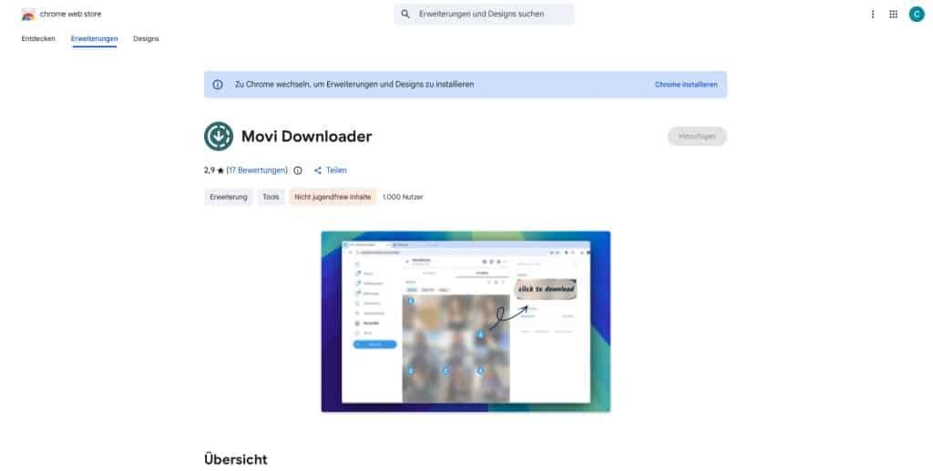This screenshot has width=933, height=471.
Task: Focus the 'Erweiterungen und Designs suchen' search field
Action: [484, 14]
